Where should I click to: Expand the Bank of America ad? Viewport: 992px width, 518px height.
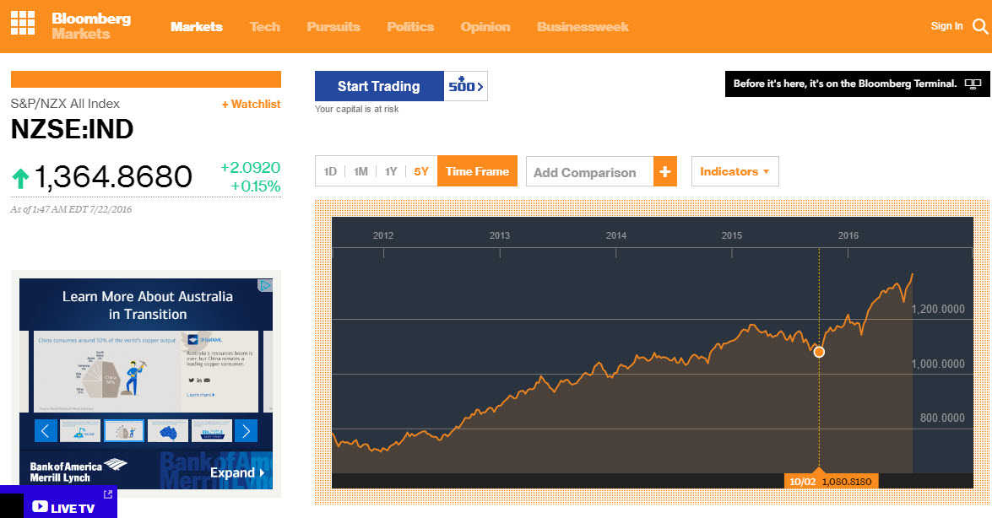tap(237, 472)
